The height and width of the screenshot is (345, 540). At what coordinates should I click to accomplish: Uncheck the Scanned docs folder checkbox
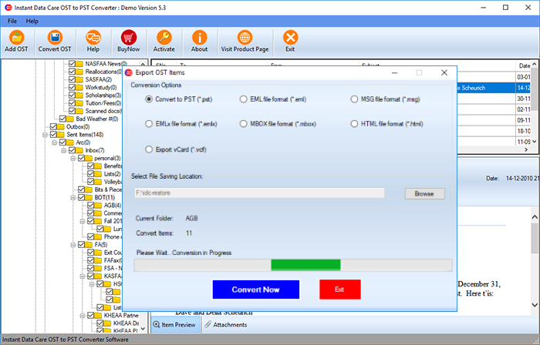click(72, 111)
